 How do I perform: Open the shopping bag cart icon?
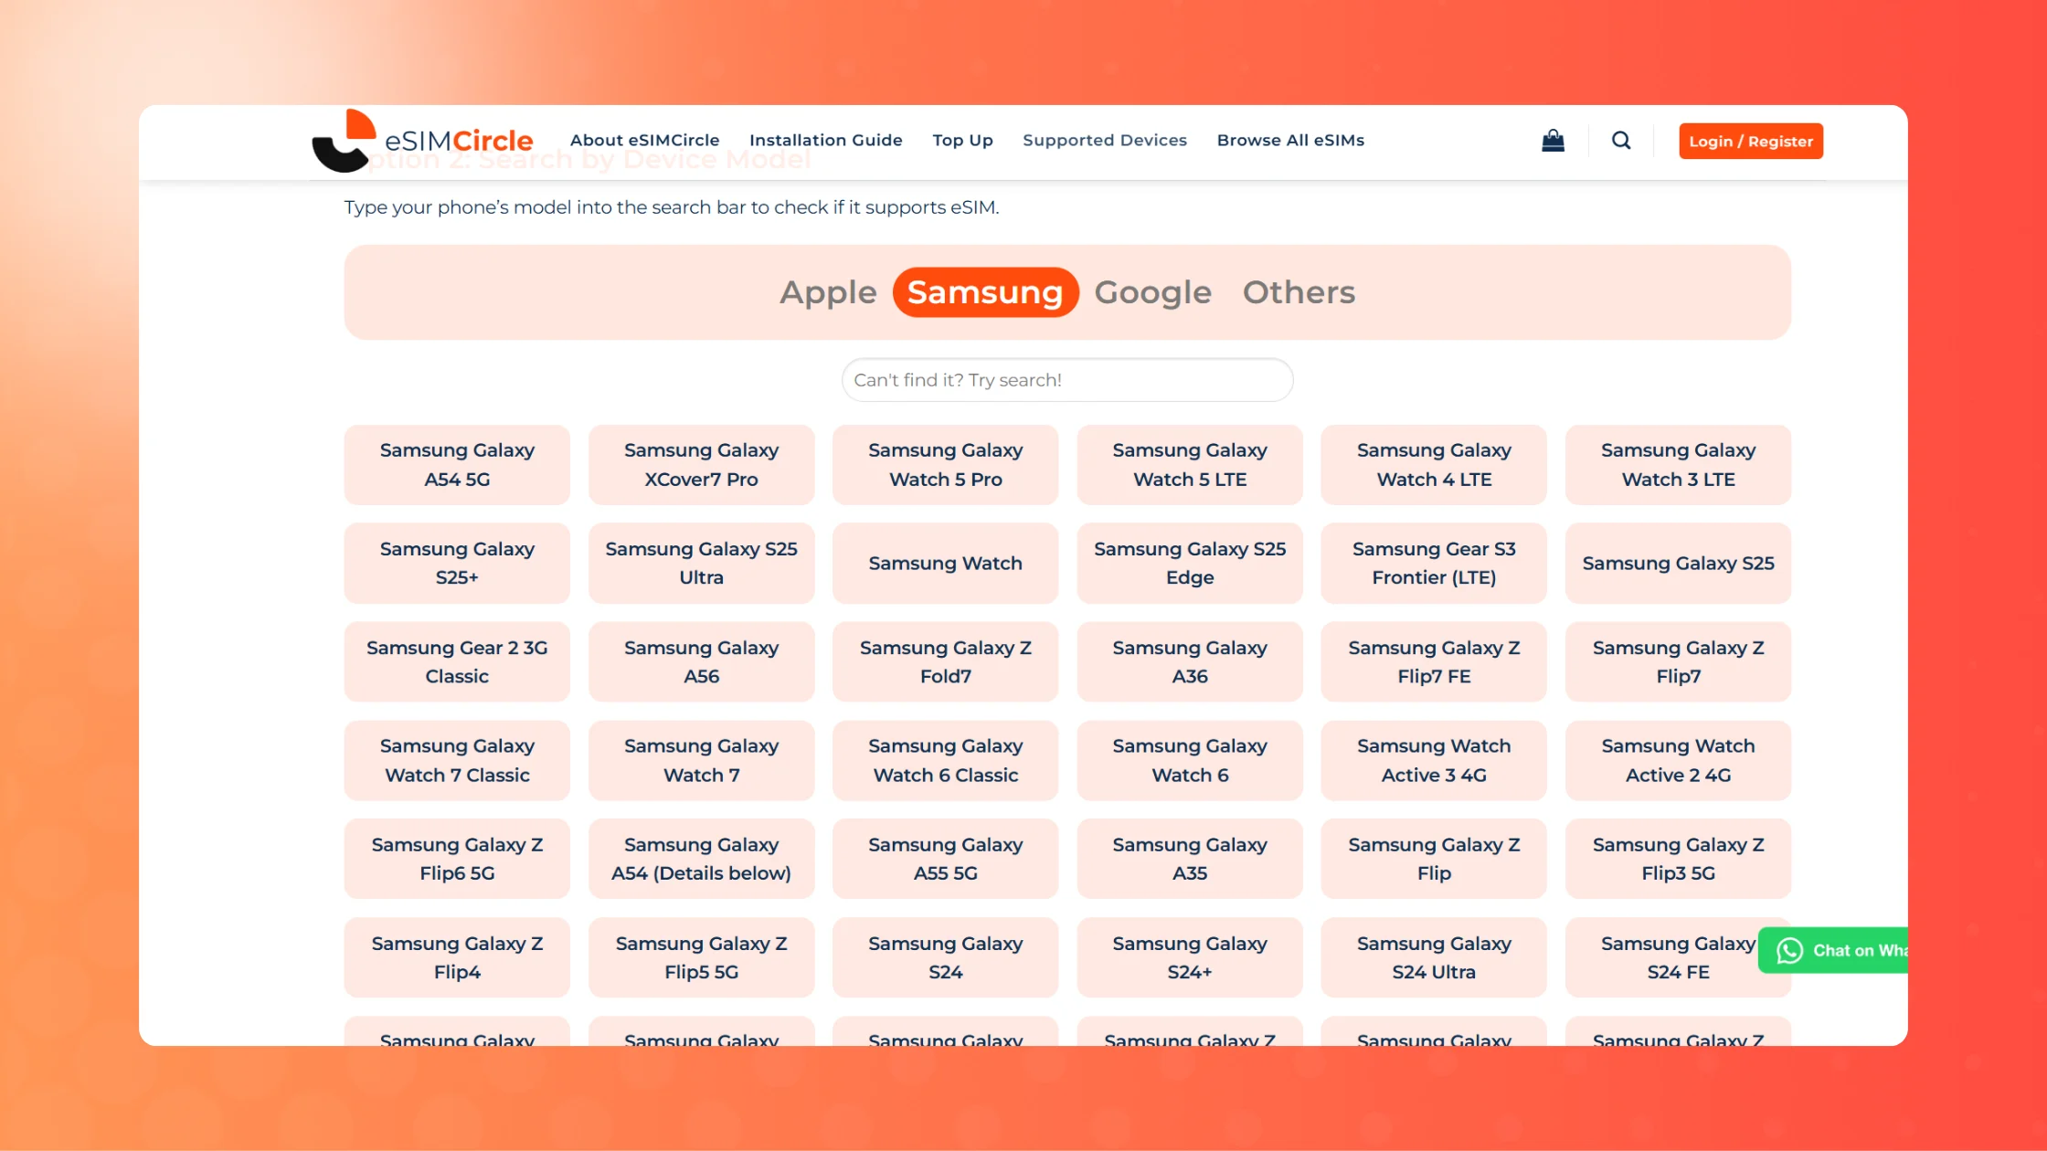(1553, 141)
